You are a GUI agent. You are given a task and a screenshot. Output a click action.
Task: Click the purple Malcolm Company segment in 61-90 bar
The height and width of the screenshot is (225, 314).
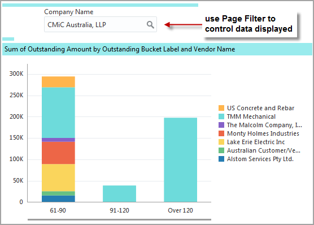(58, 140)
